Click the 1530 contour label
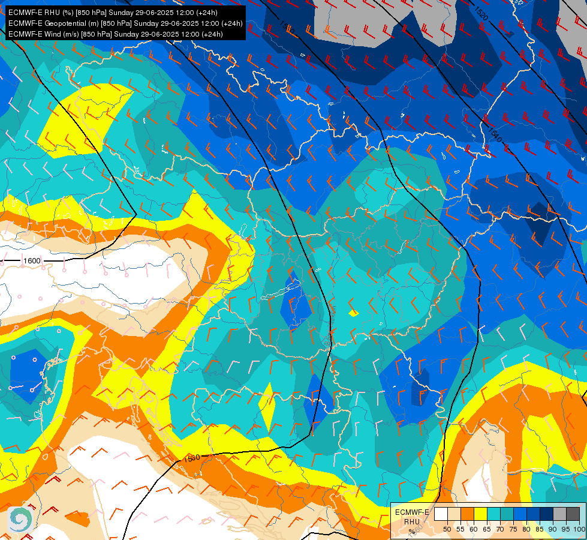The image size is (587, 540). coord(192,458)
